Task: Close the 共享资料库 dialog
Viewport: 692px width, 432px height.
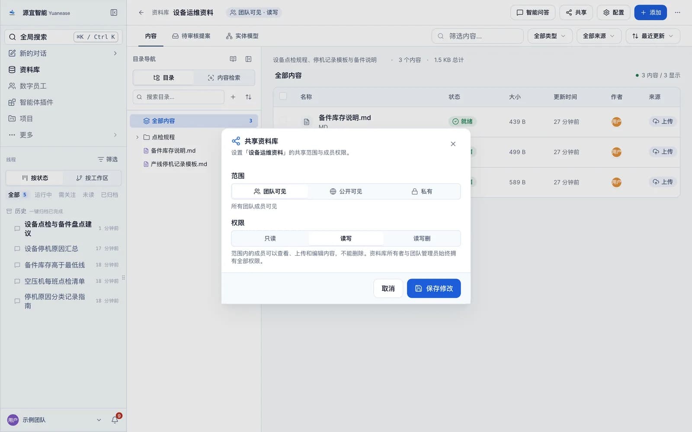Action: 453,144
